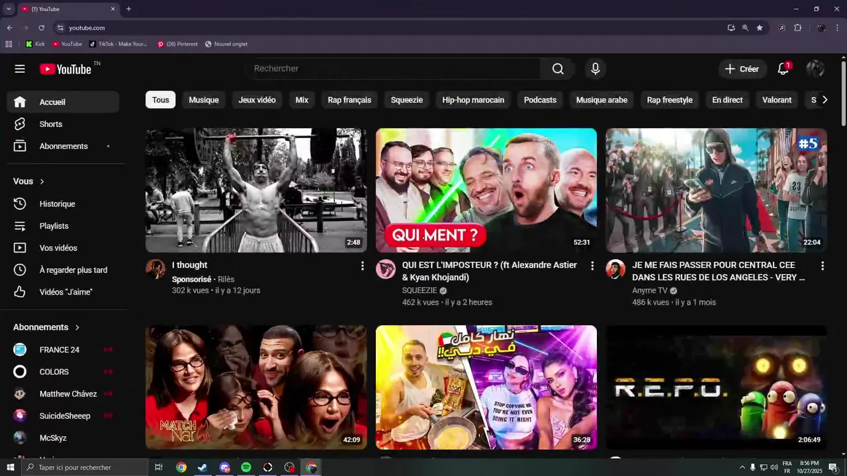
Task: Expand the Abonnements section heading
Action: click(x=46, y=327)
